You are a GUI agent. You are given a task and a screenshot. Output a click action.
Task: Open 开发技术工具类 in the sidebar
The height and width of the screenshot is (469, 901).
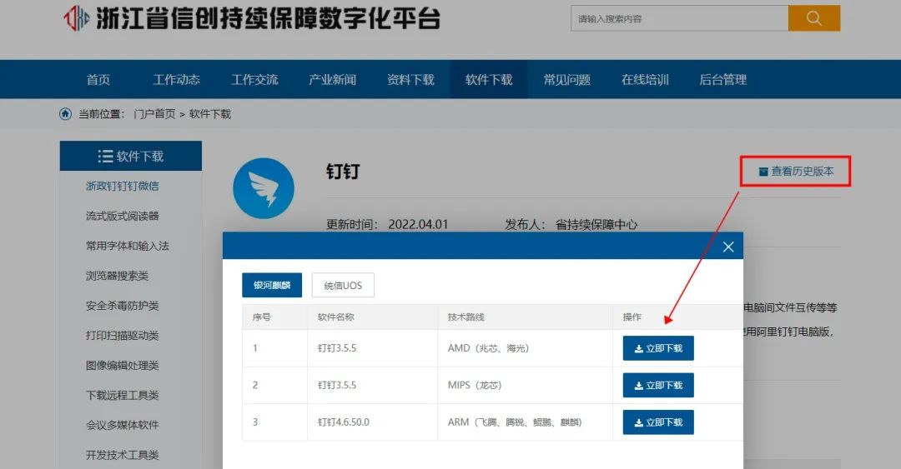[123, 455]
